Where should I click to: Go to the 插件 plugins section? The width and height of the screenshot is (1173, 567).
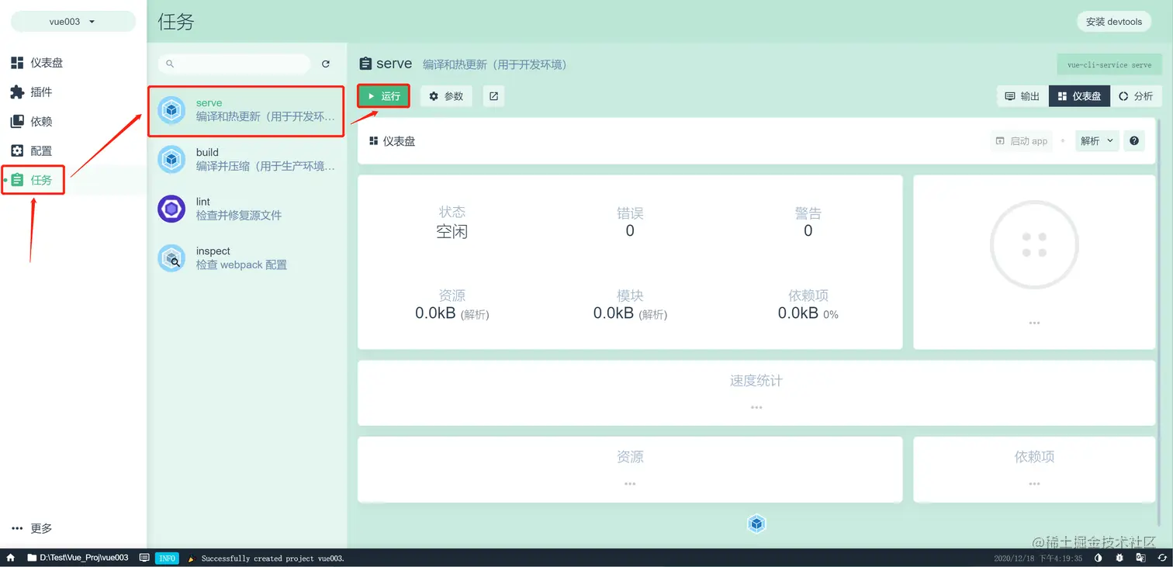[x=31, y=92]
